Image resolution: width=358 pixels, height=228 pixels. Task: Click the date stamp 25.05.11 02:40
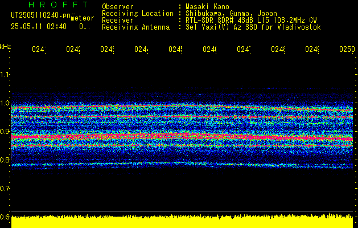click(x=39, y=27)
